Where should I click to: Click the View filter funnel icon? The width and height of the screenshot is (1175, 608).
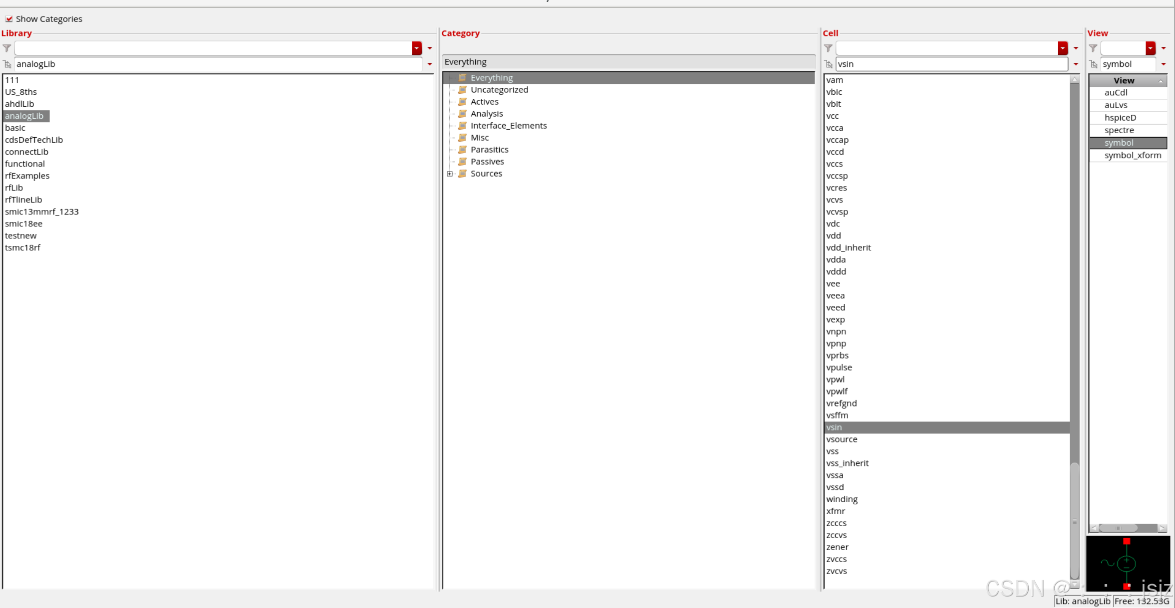1093,48
